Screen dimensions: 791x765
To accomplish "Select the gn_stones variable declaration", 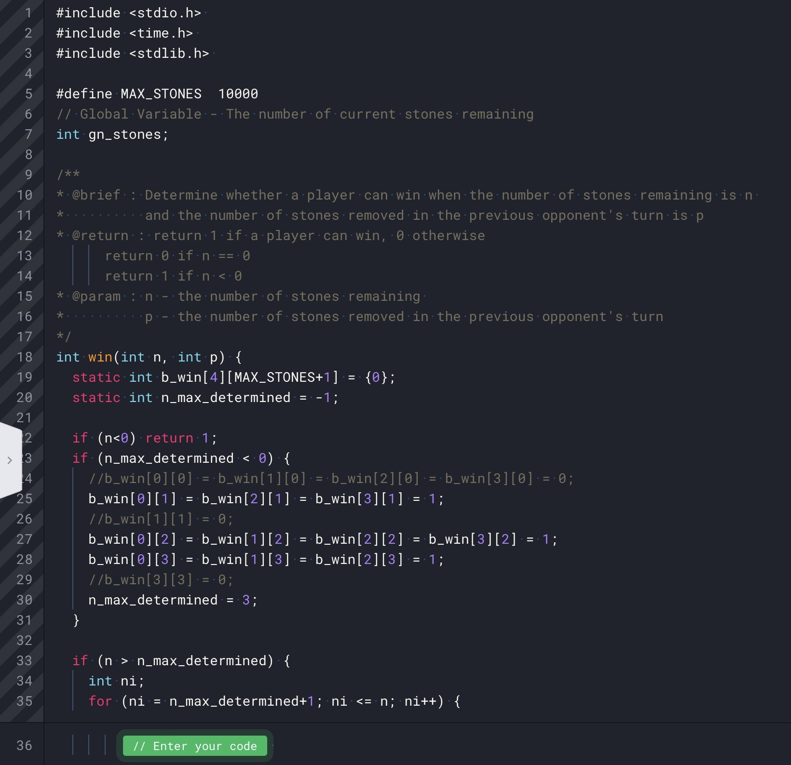I will pos(112,134).
